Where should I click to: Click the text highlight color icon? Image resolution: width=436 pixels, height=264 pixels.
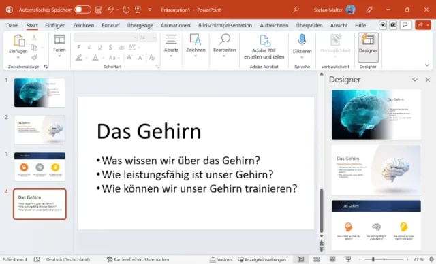(x=79, y=58)
